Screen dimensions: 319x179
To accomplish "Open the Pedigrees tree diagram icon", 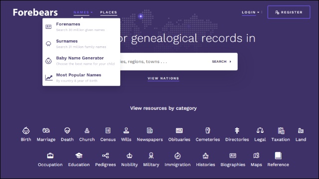I will 105,156.
